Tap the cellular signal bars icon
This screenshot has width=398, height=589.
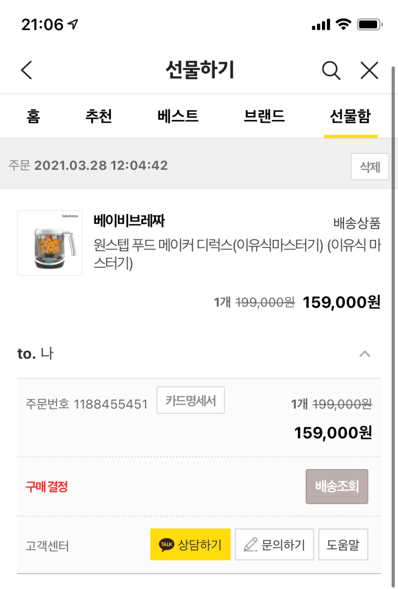click(x=320, y=24)
